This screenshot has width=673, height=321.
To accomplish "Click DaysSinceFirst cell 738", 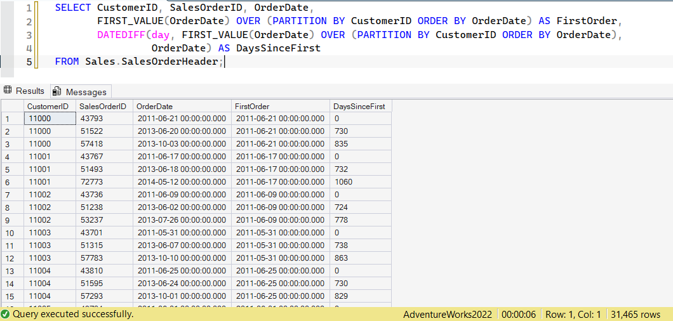I will [361, 246].
